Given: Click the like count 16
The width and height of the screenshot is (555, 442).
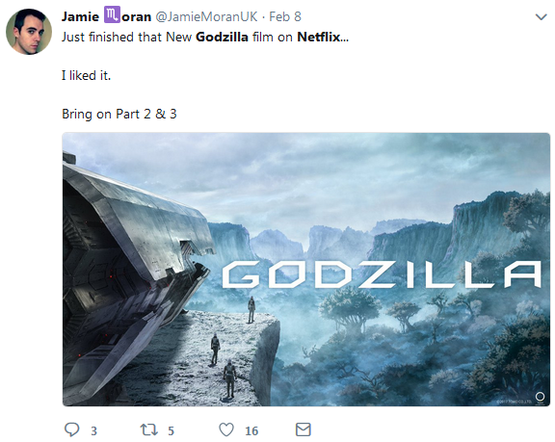Looking at the screenshot, I should (251, 430).
